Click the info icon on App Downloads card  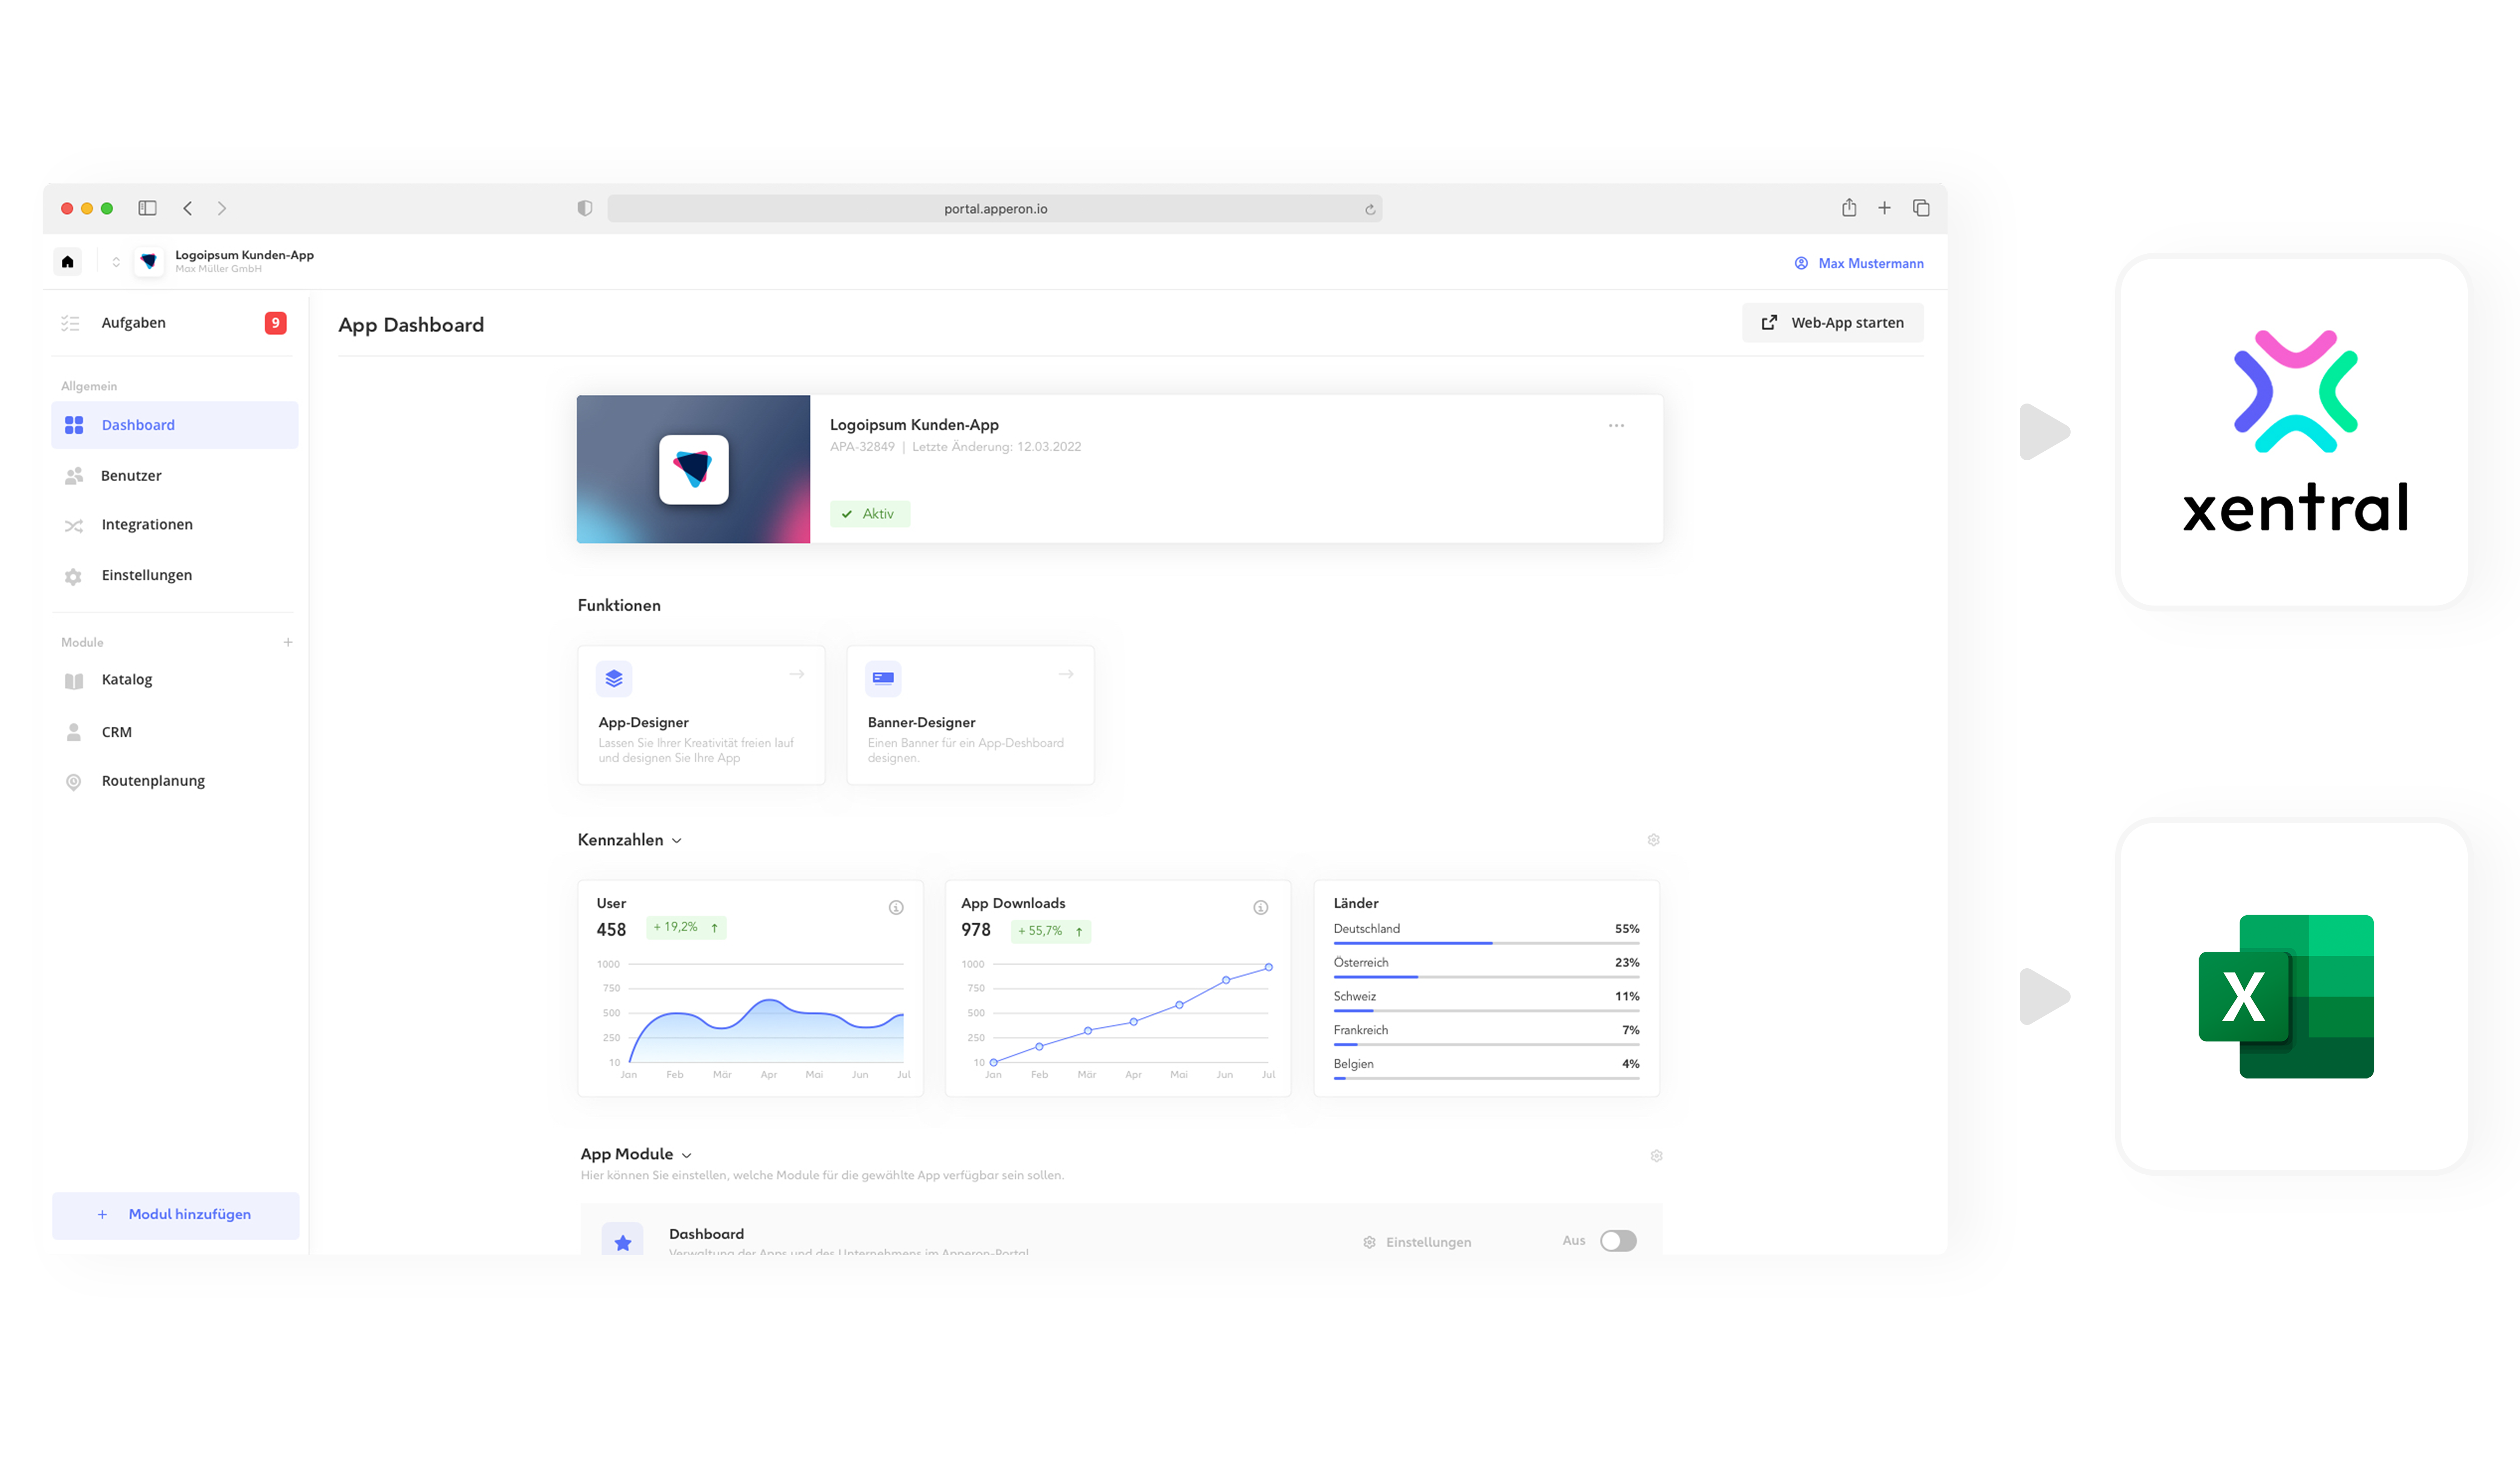click(x=1261, y=908)
